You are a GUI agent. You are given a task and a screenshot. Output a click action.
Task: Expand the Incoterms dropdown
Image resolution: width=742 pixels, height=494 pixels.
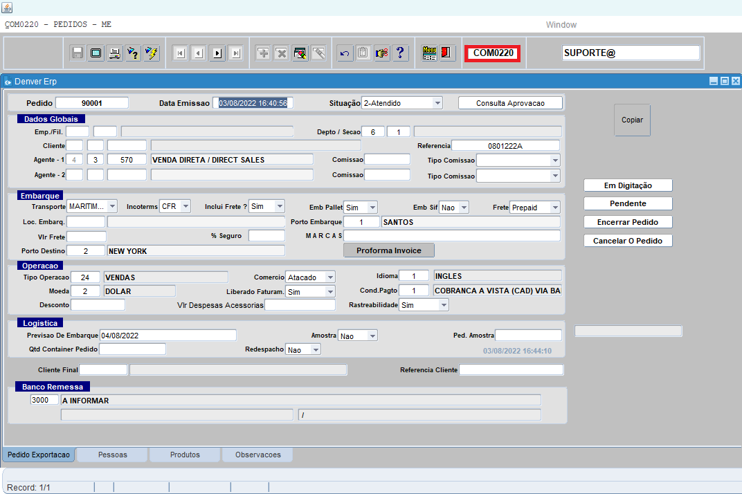click(x=186, y=206)
